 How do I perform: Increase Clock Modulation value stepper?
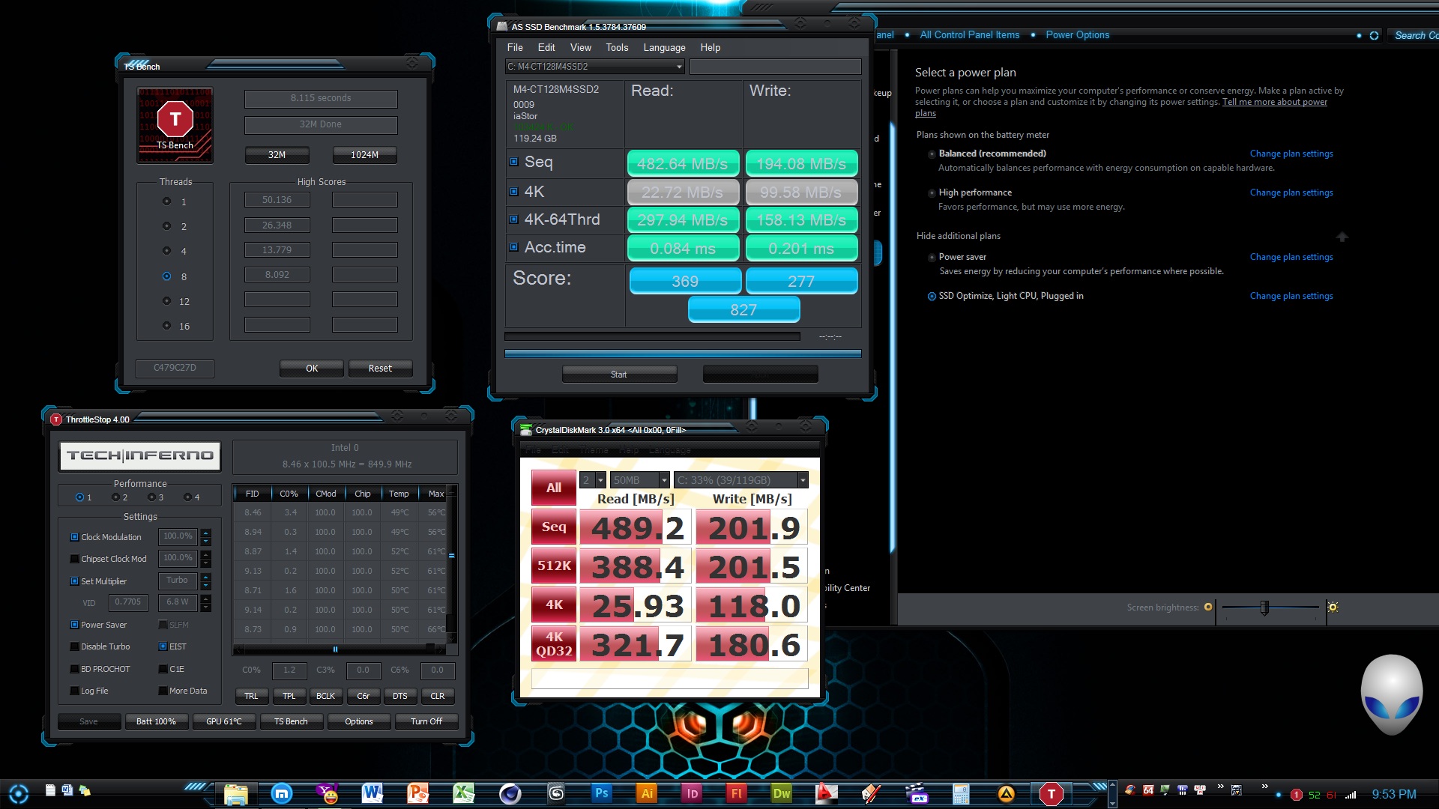coord(206,533)
